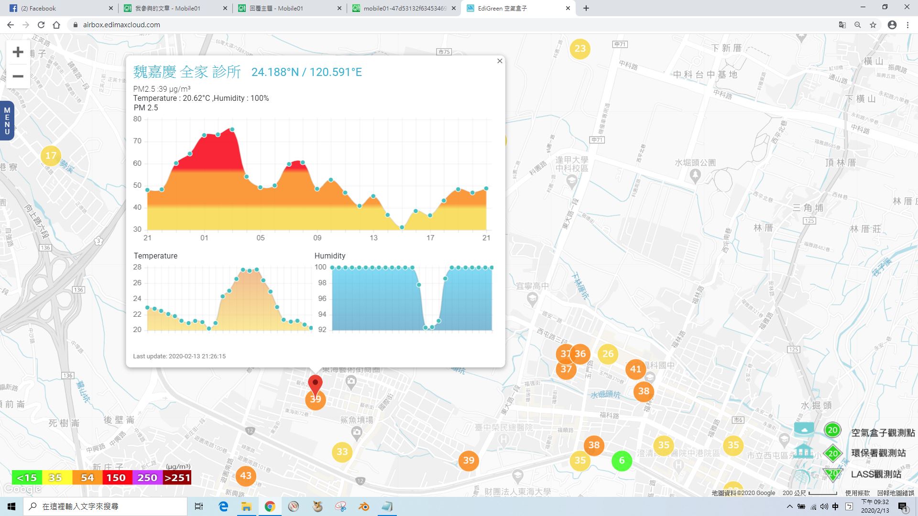Select the orange 41 sensor marker
The height and width of the screenshot is (516, 918).
pyautogui.click(x=635, y=369)
